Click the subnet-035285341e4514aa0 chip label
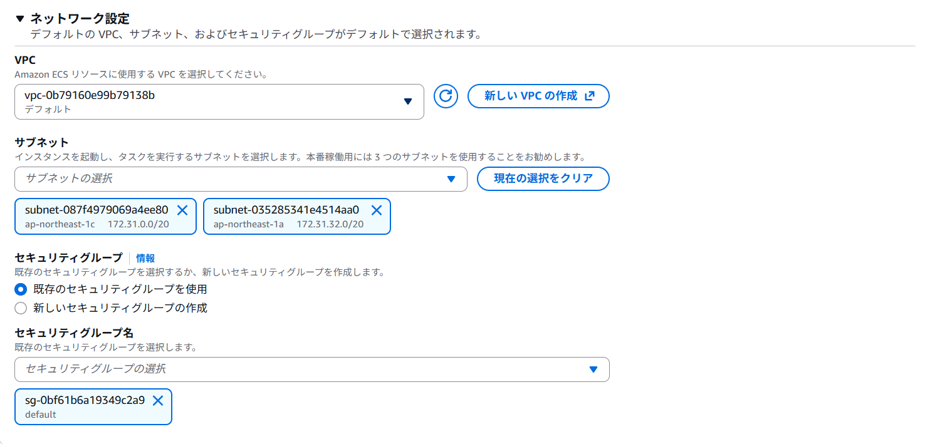 point(286,210)
